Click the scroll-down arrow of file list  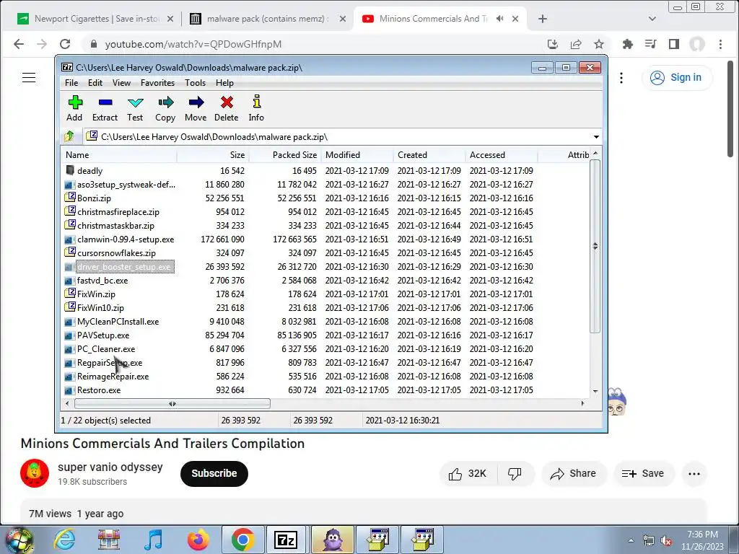coord(595,391)
